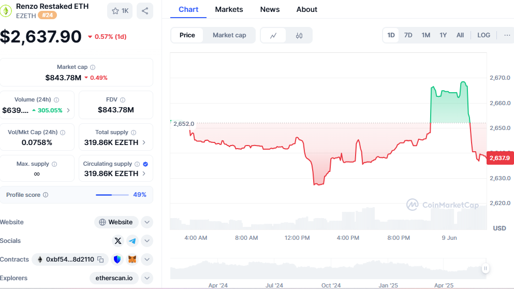
Task: Click the $843.78M market cap value
Action: [63, 78]
